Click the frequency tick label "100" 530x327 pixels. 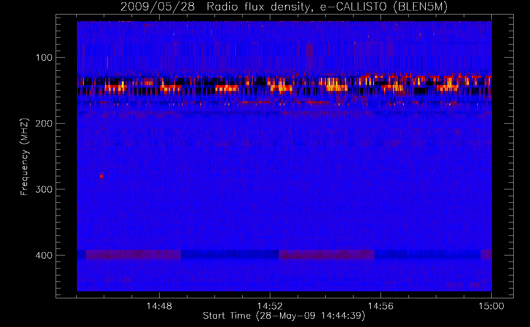point(44,58)
